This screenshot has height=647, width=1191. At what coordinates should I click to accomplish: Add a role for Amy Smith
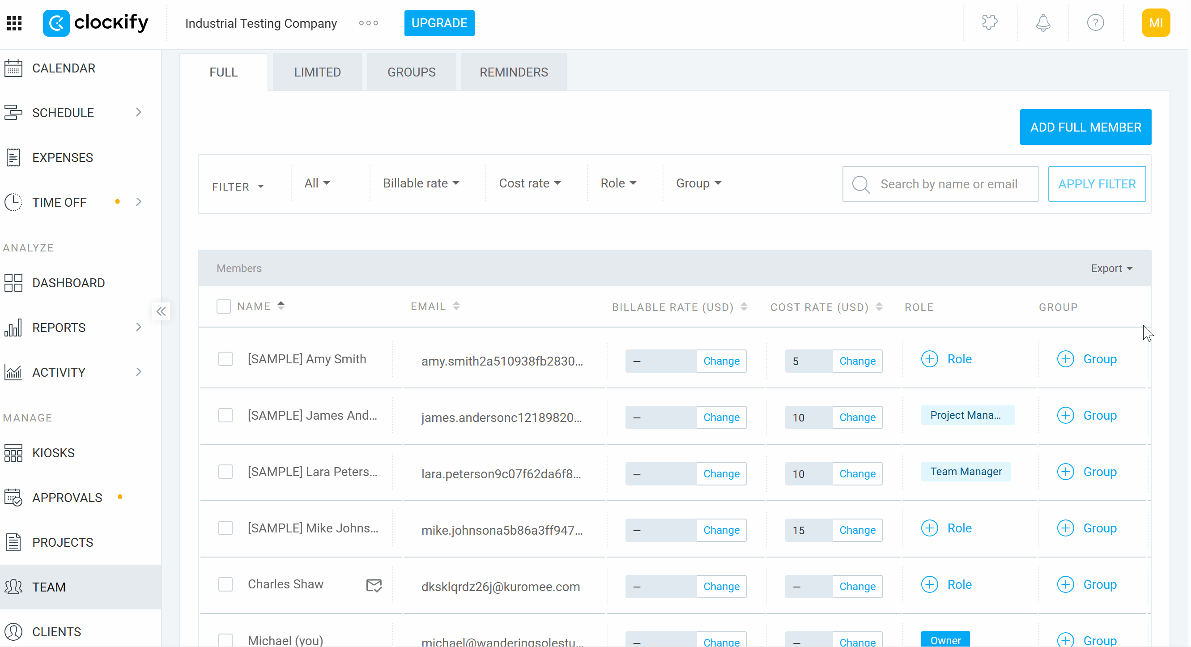pyautogui.click(x=946, y=359)
